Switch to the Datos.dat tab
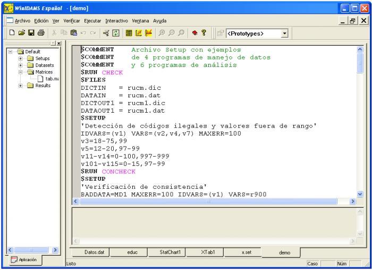372x270 pixels. [94, 252]
